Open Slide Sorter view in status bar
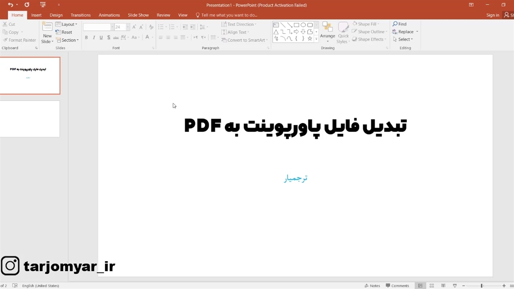 432,286
